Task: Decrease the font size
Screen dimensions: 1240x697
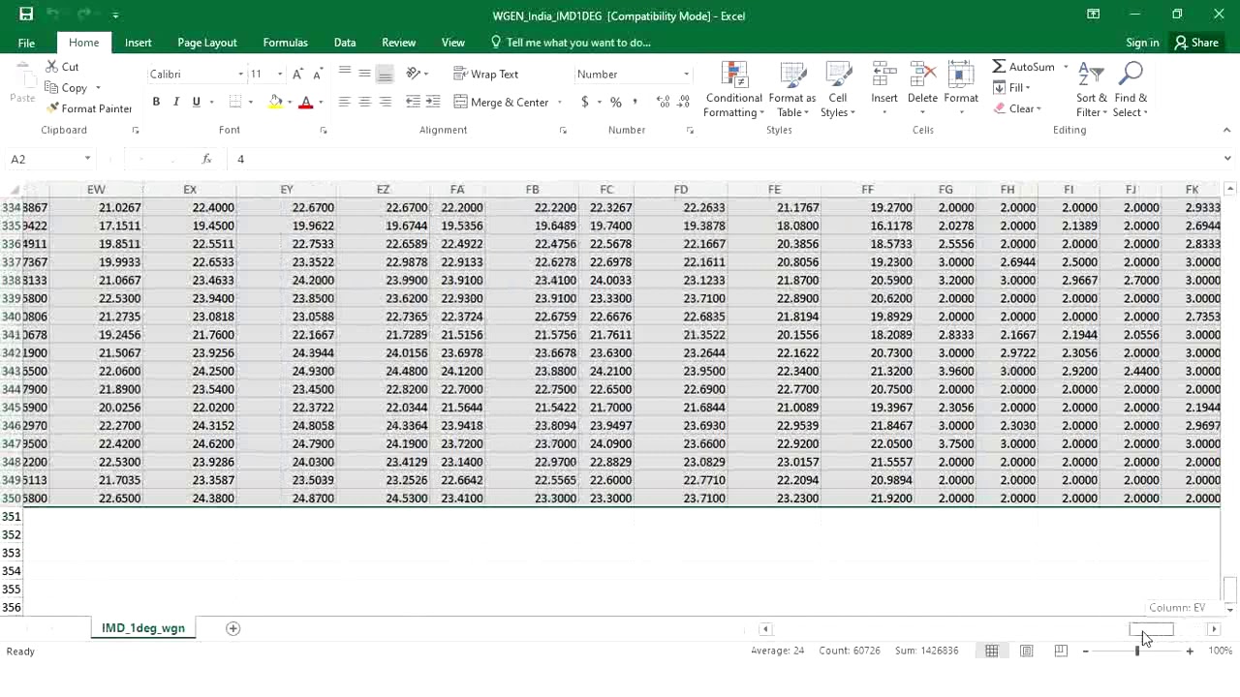Action: coord(318,75)
